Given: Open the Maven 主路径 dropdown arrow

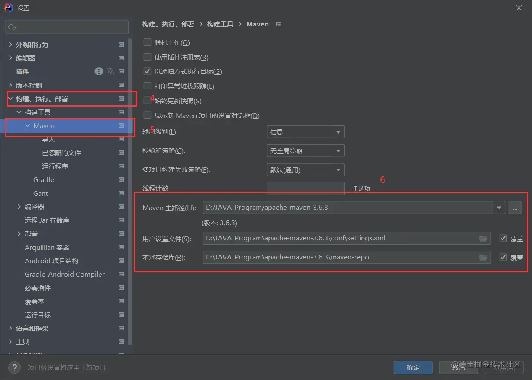Looking at the screenshot, I should tap(500, 208).
